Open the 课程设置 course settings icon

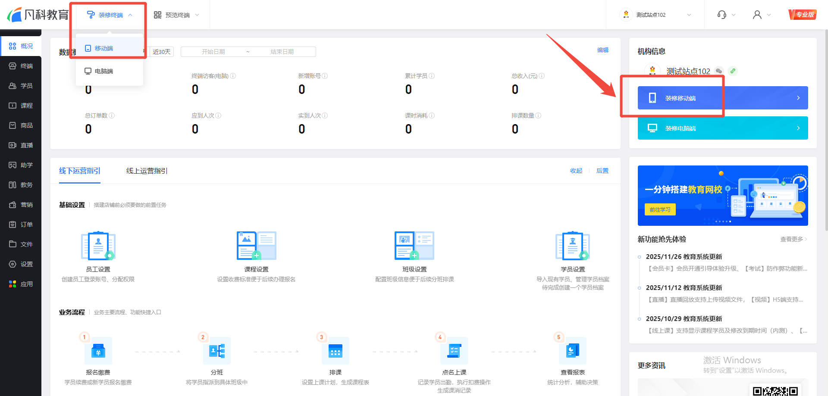(x=256, y=246)
